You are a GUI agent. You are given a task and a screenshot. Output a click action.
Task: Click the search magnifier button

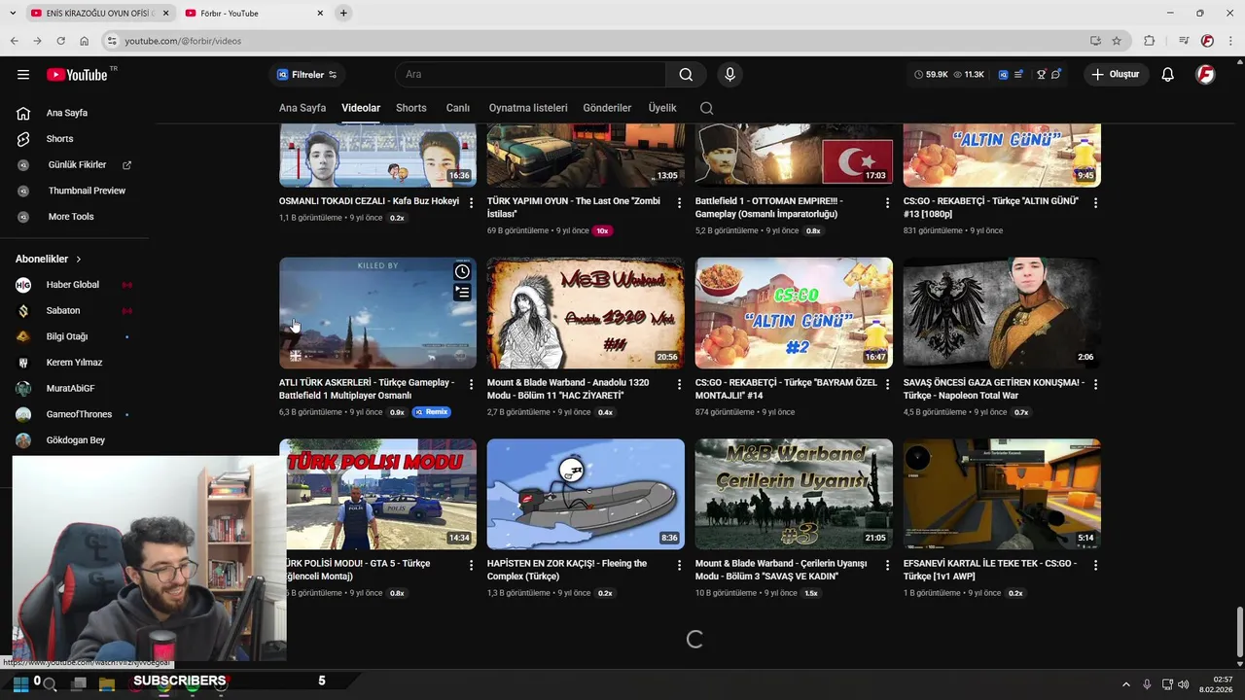pos(686,75)
